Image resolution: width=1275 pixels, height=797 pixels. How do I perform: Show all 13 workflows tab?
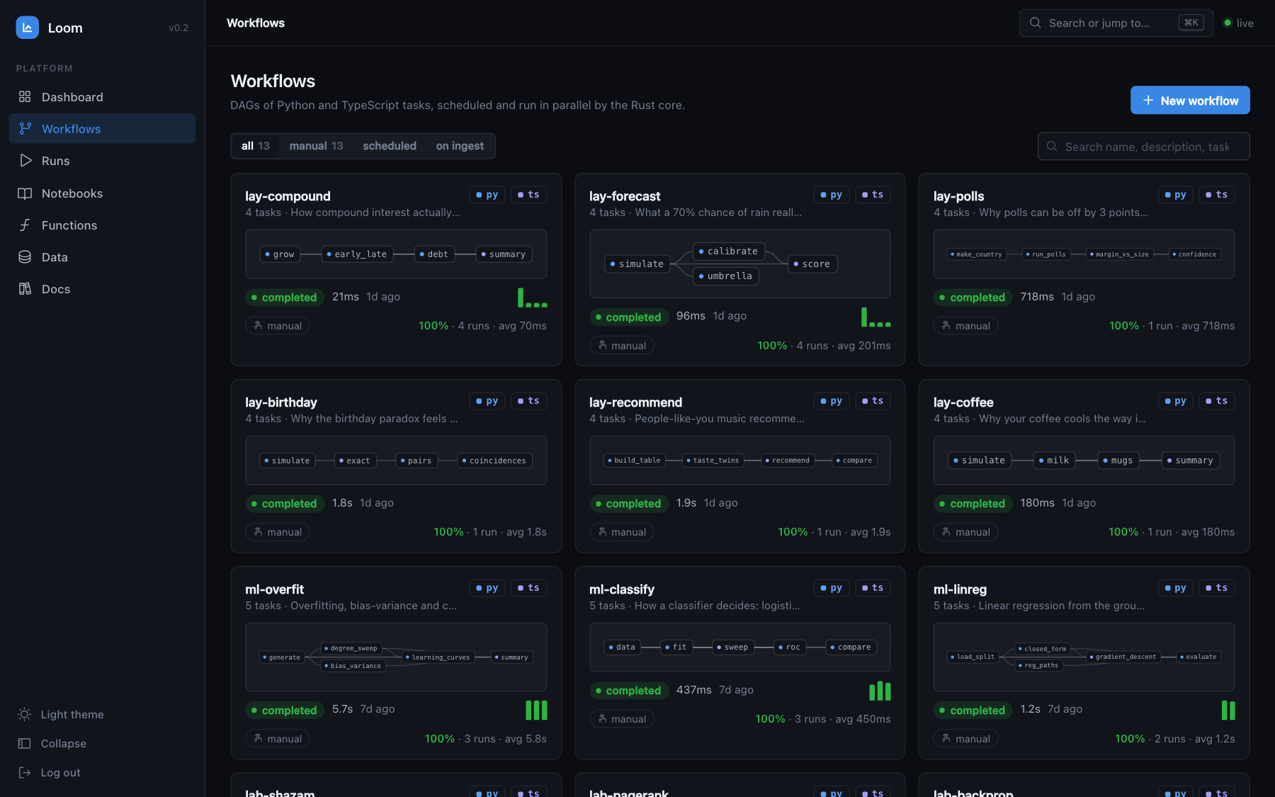[x=255, y=146]
